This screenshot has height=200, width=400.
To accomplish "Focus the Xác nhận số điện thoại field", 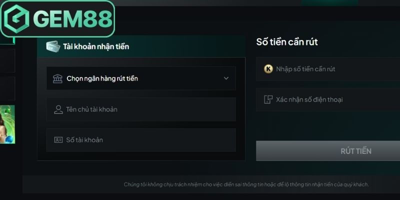I will point(328,99).
